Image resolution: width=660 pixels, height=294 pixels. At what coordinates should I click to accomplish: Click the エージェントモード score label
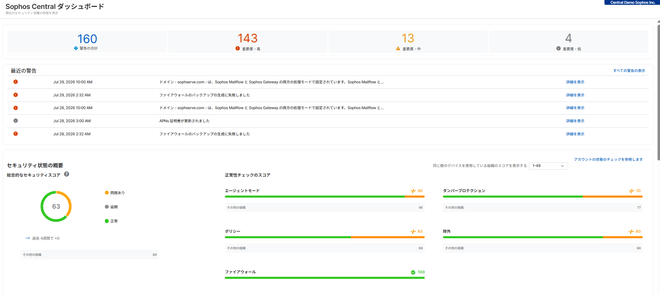click(x=242, y=191)
